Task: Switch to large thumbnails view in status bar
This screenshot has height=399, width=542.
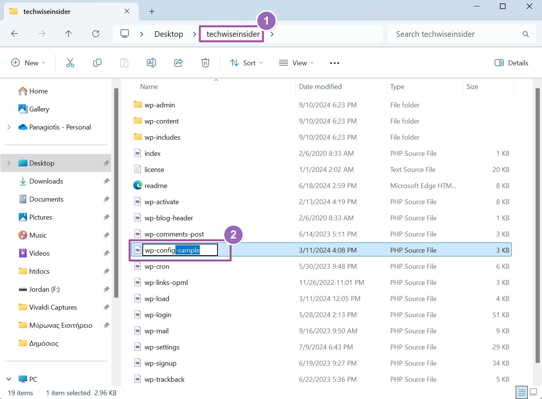Action: pos(533,393)
